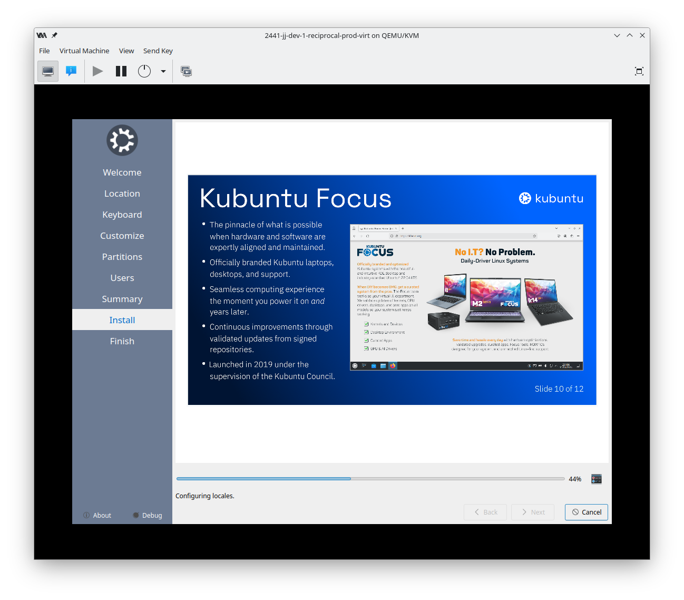Click 'Officially branded Kubuntu laptops' bullet
Viewport: 684px width, 600px height.
272,268
